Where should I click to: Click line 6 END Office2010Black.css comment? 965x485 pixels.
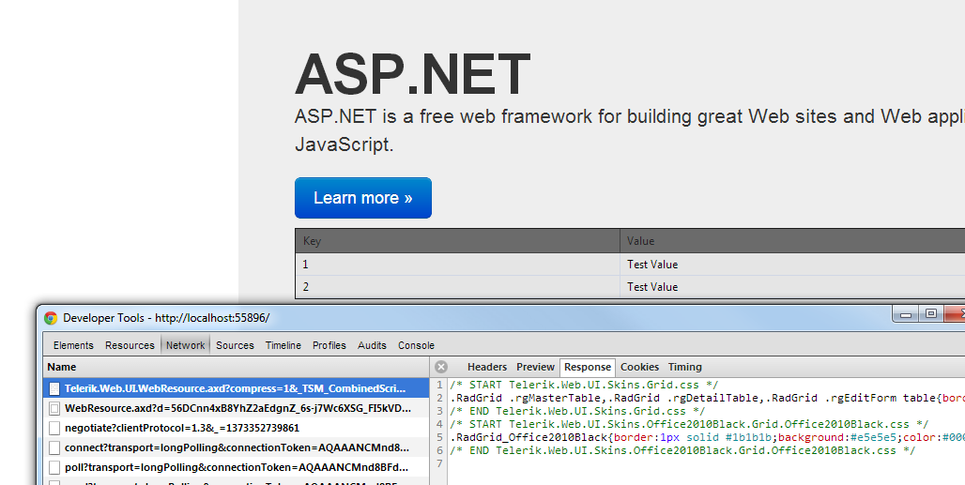(682, 450)
